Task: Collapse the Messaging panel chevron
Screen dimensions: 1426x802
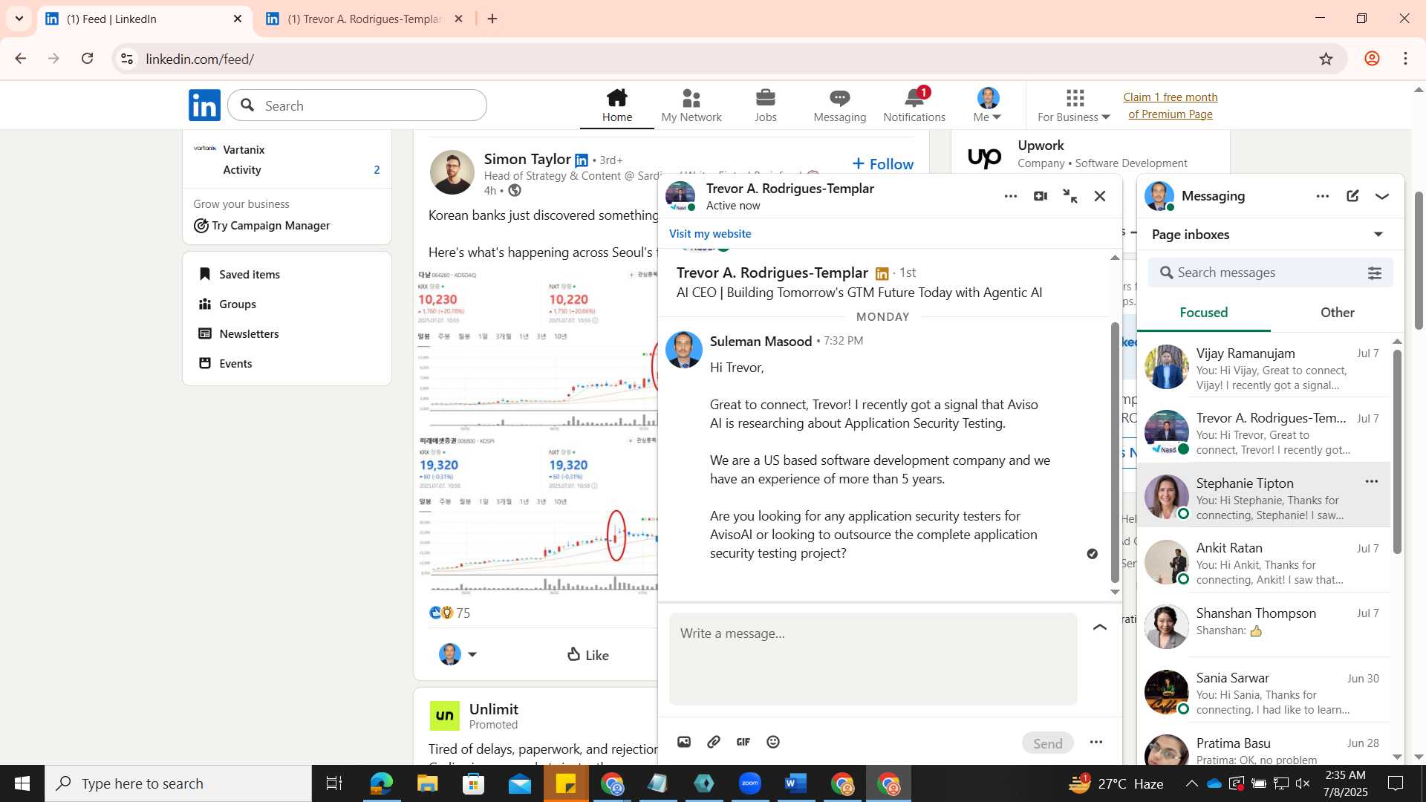Action: (x=1382, y=197)
